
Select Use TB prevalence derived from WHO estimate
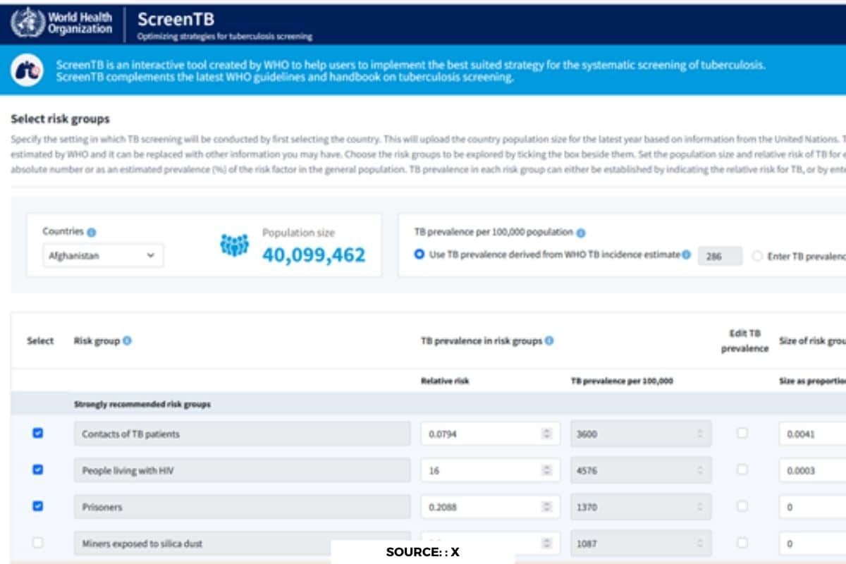pyautogui.click(x=420, y=255)
